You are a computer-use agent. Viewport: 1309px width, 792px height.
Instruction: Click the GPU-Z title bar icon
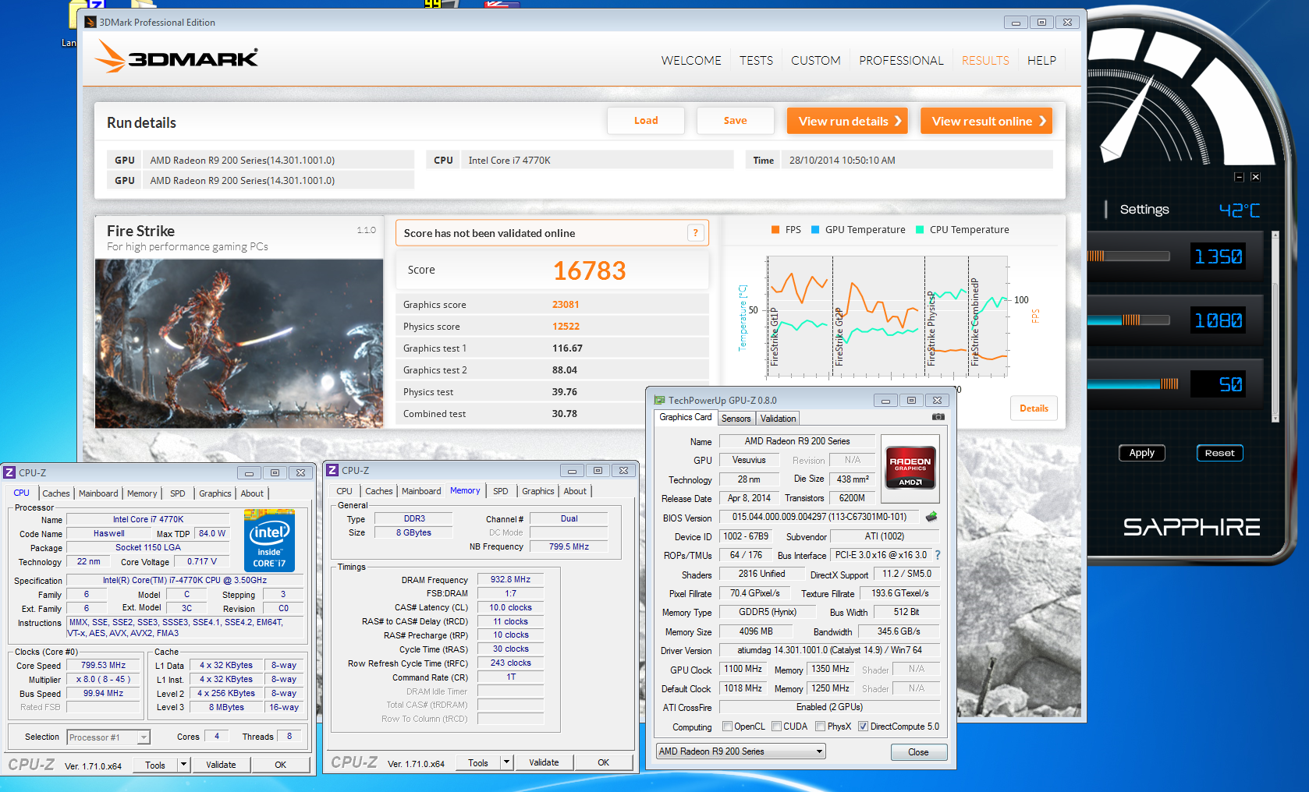pos(660,400)
